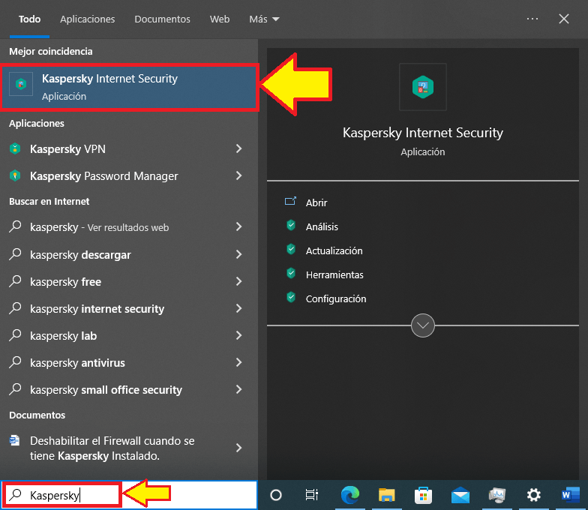Screen dimensions: 588x510
Task: Switch to the Aplicaciones tab
Action: [x=88, y=19]
